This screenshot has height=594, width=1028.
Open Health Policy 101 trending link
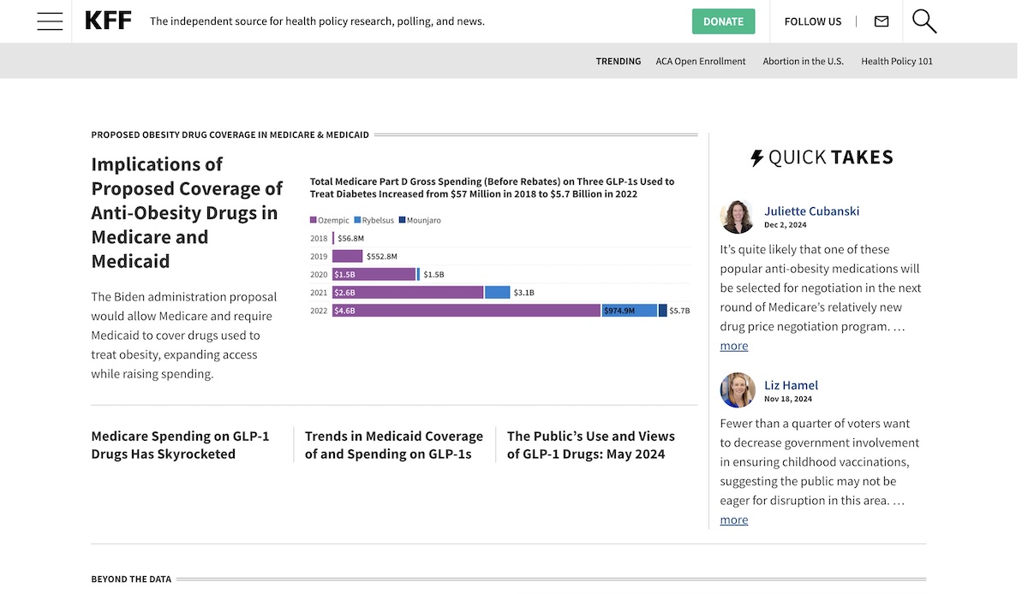click(x=897, y=62)
